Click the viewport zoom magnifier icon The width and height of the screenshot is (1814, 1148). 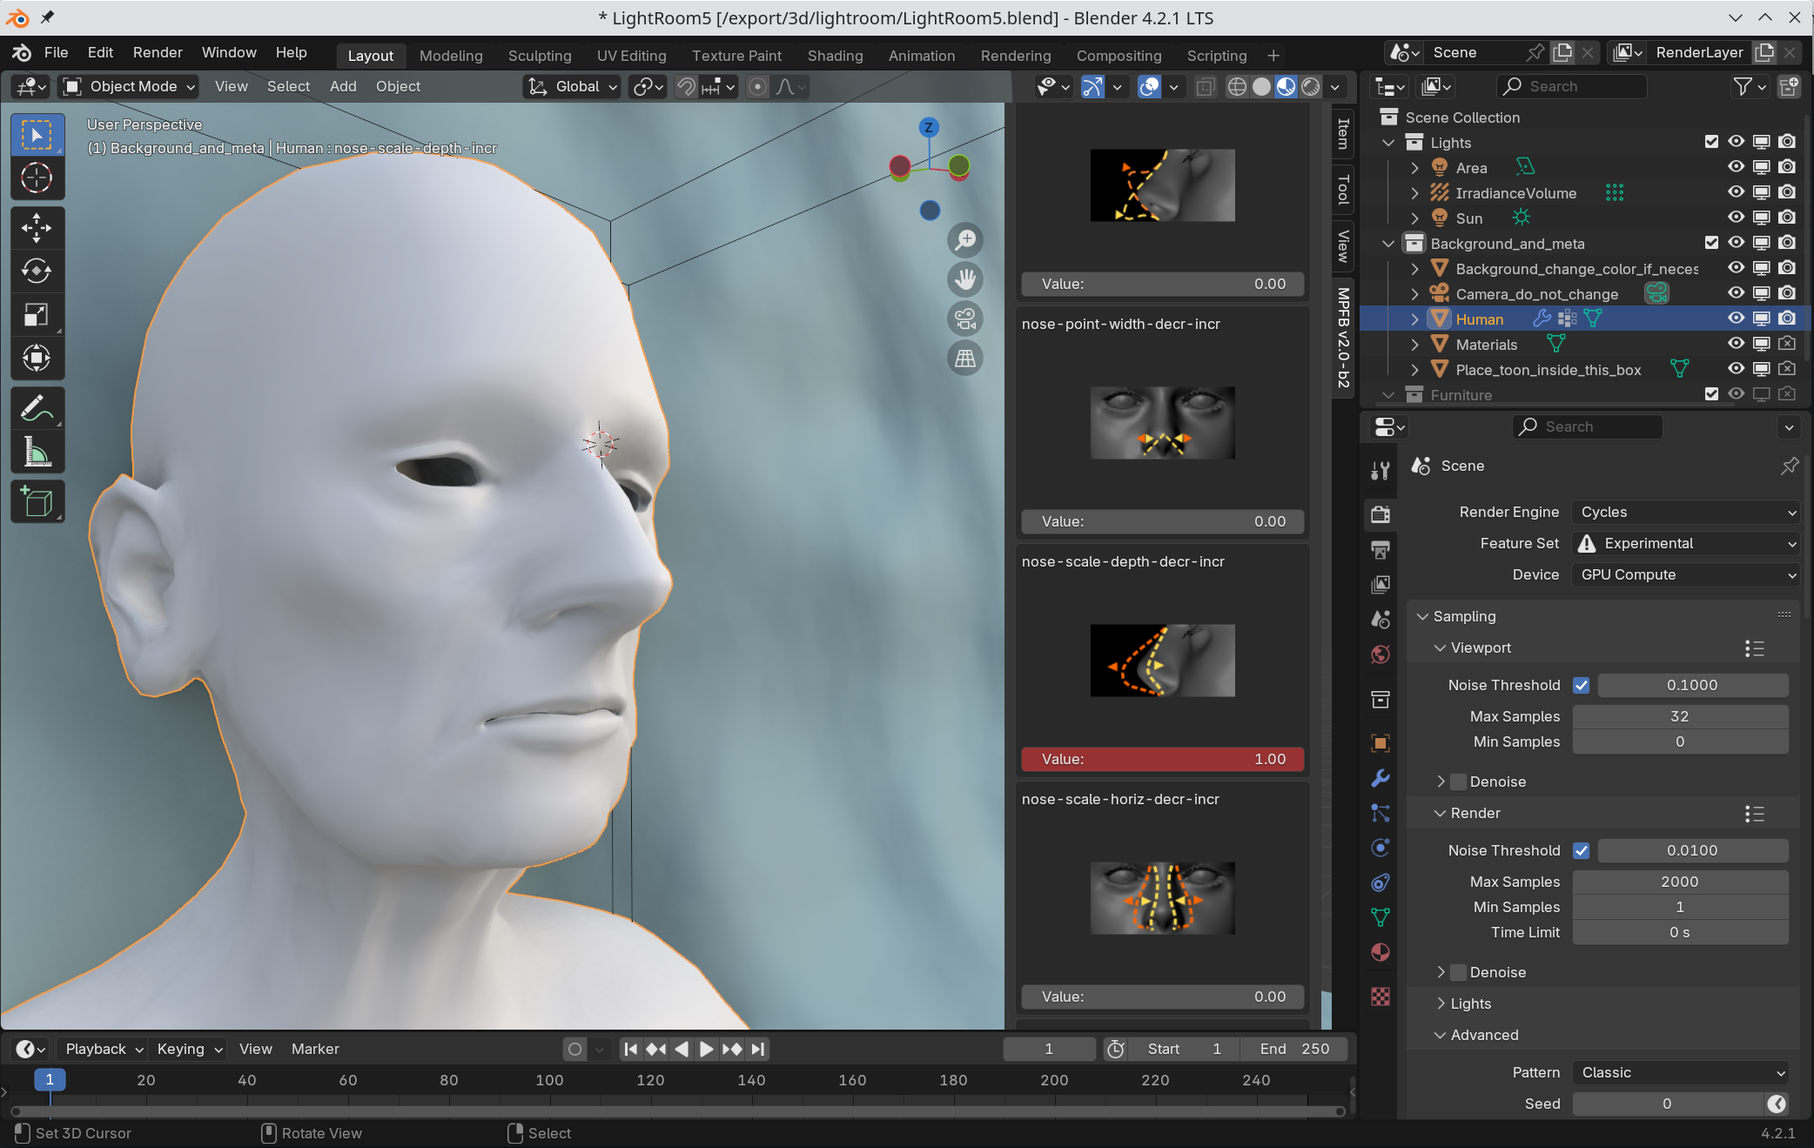965,239
